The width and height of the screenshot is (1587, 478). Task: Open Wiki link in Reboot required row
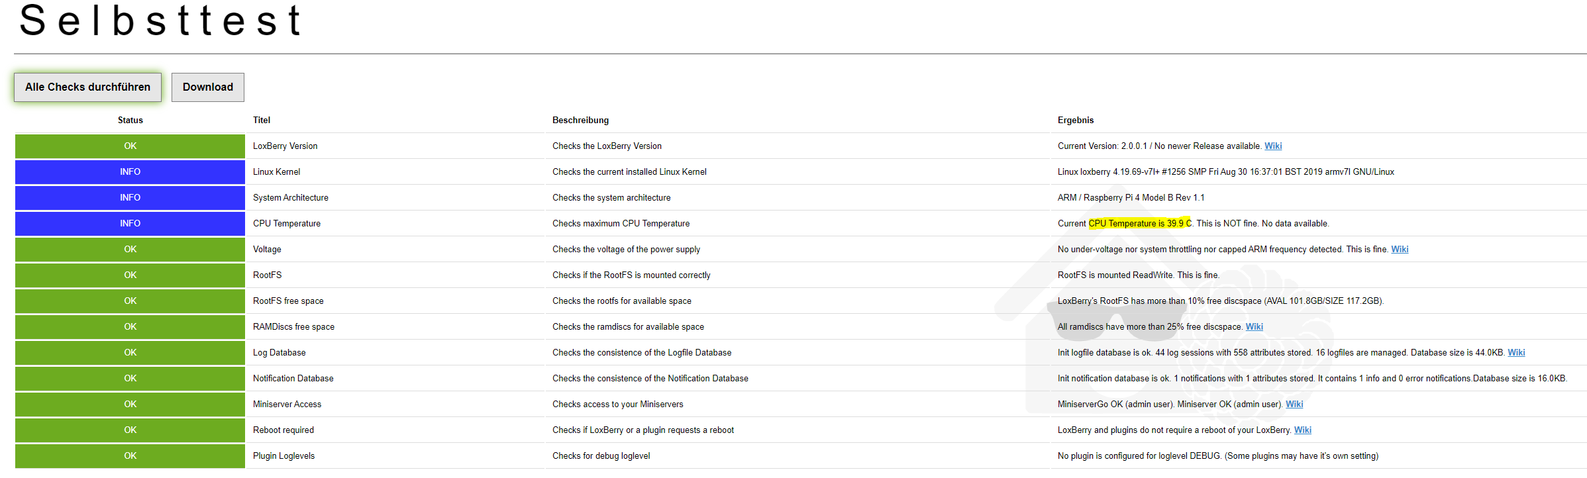[x=1302, y=430]
